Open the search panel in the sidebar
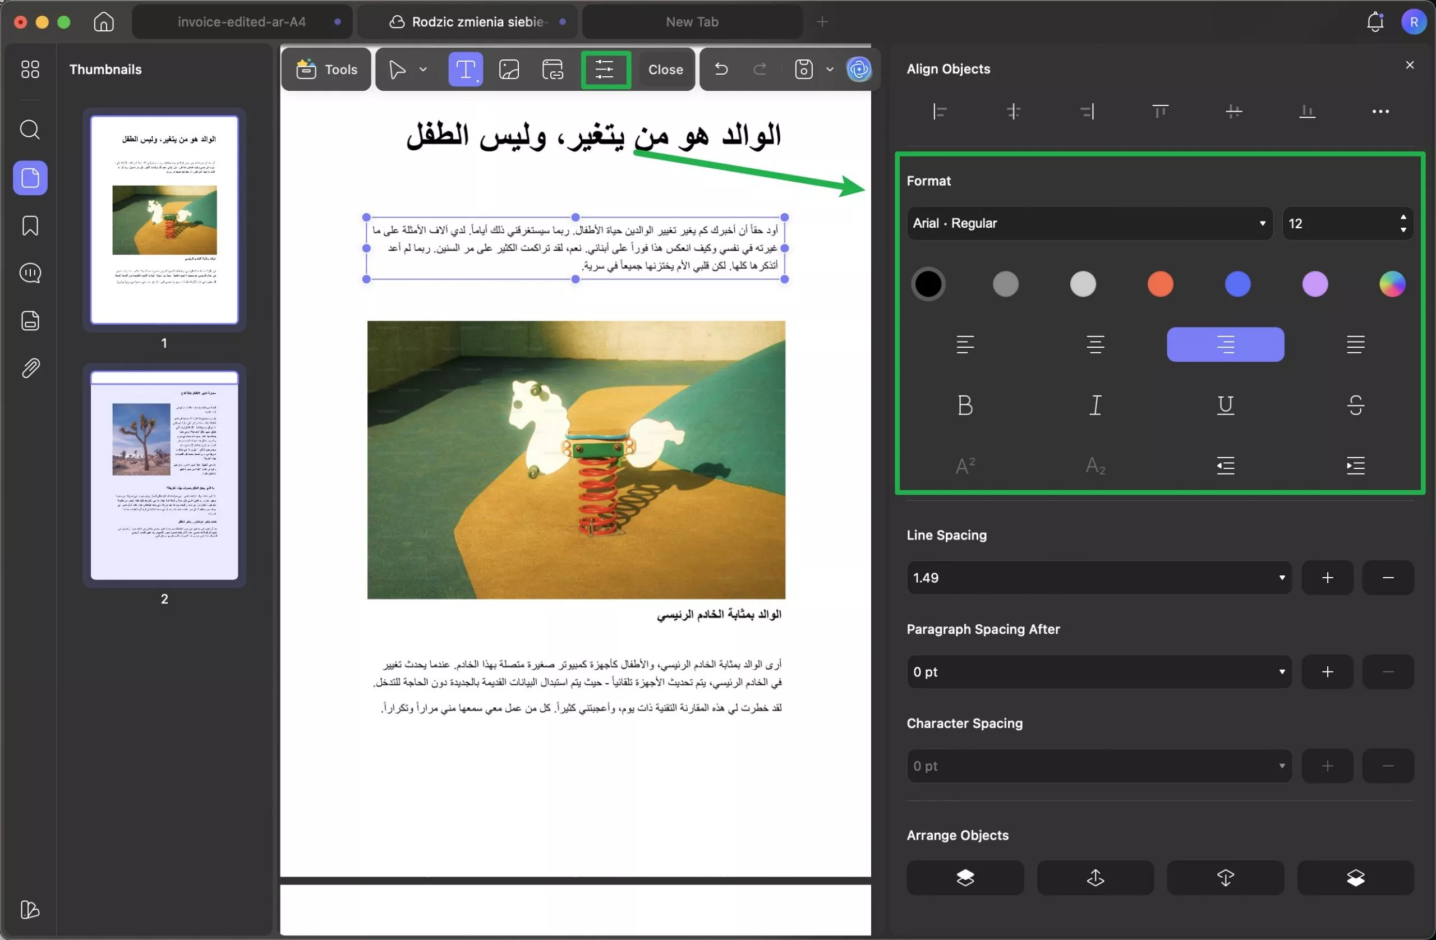This screenshot has width=1436, height=940. click(30, 130)
